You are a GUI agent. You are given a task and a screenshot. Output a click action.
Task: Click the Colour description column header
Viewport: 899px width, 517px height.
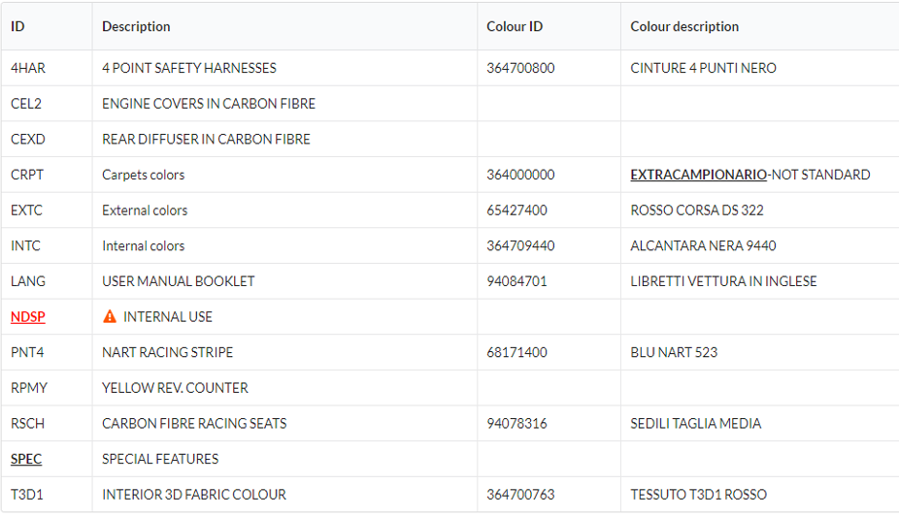(x=684, y=26)
